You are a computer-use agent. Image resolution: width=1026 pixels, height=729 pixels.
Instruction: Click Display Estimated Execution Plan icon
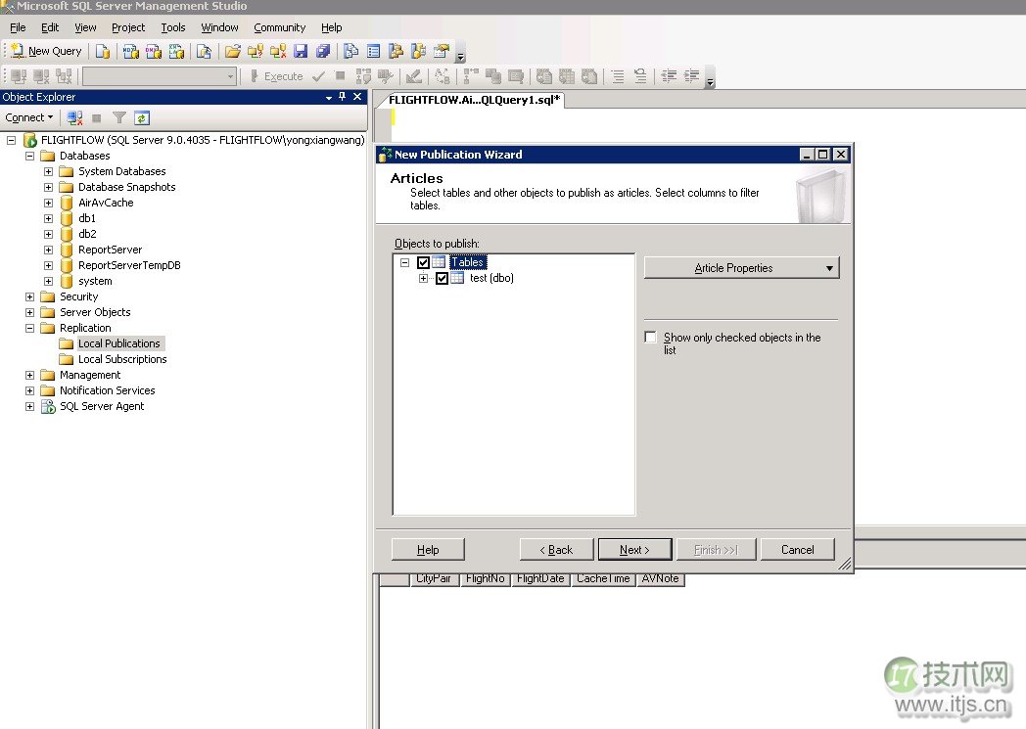[x=363, y=76]
